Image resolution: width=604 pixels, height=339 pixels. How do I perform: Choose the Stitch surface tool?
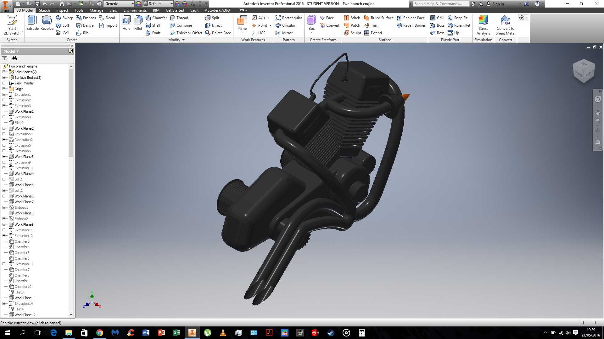pos(352,18)
